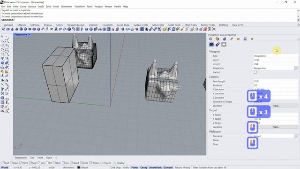Select the Circle tool in left sidebar
Image resolution: width=300 pixels, height=169 pixels.
coord(2,46)
